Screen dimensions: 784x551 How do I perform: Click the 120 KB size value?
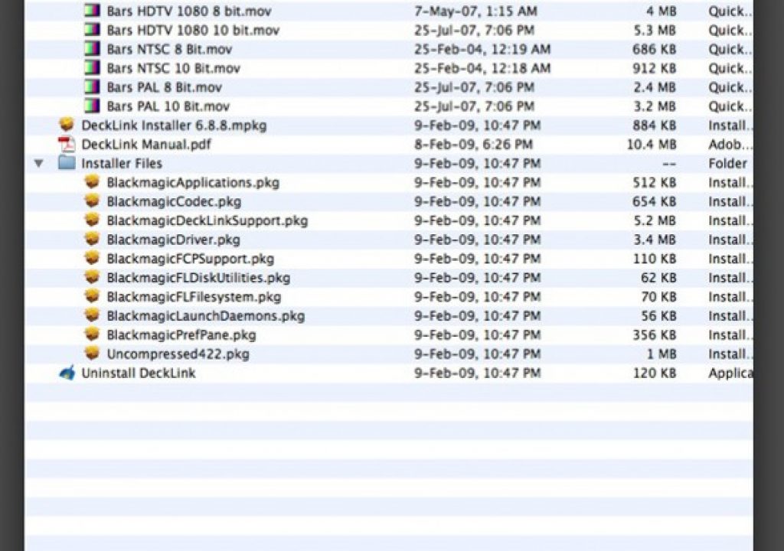tap(655, 373)
